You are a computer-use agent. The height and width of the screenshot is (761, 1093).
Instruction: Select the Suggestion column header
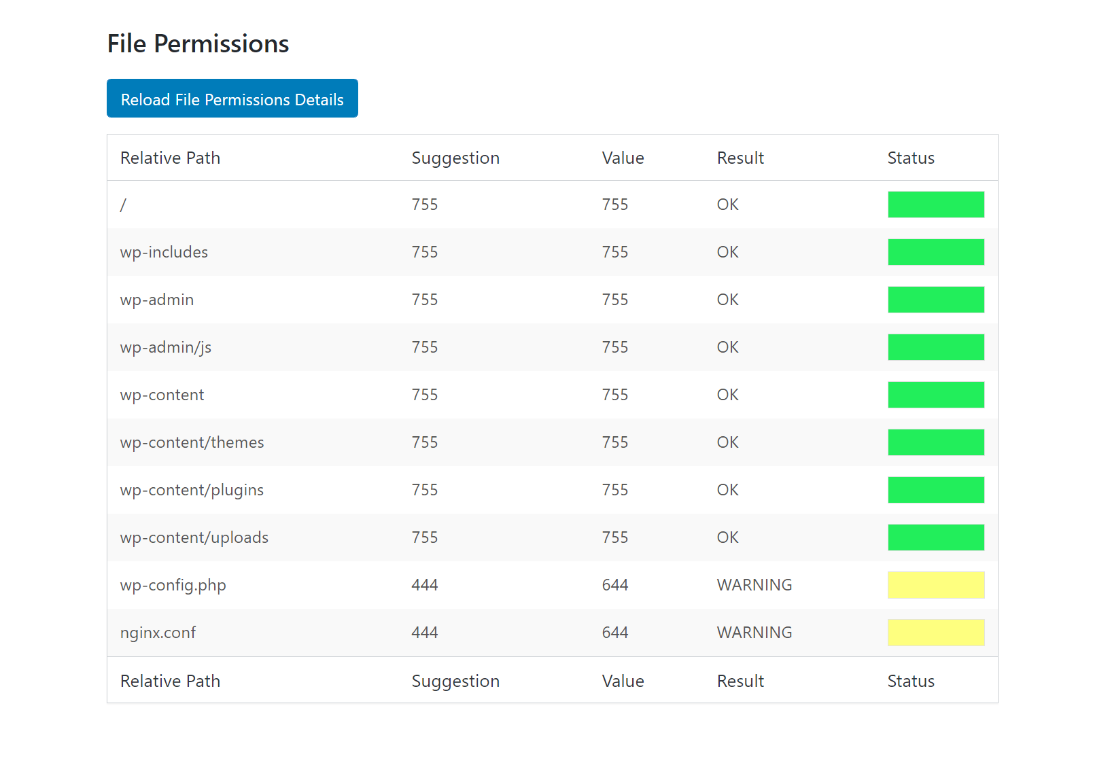click(x=455, y=158)
